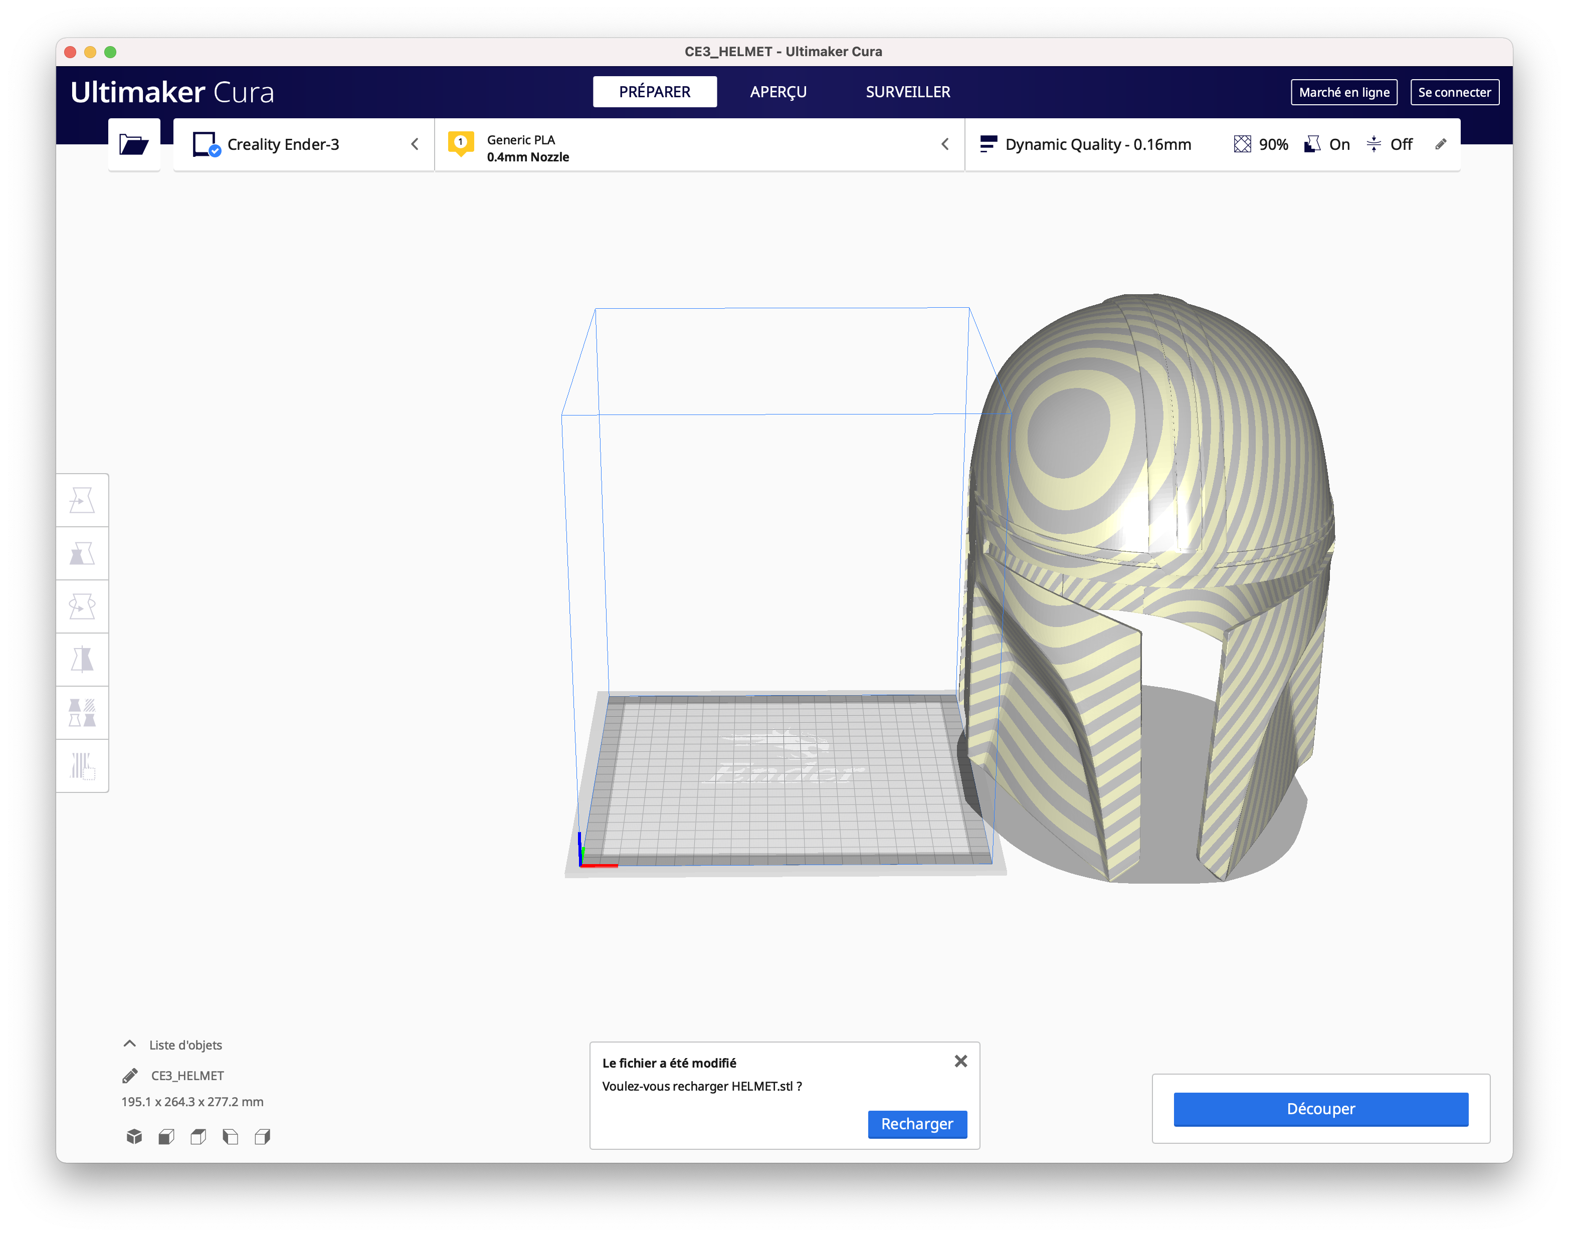Click the infill 90% icon
Screen dimensions: 1569x1237
(1242, 144)
